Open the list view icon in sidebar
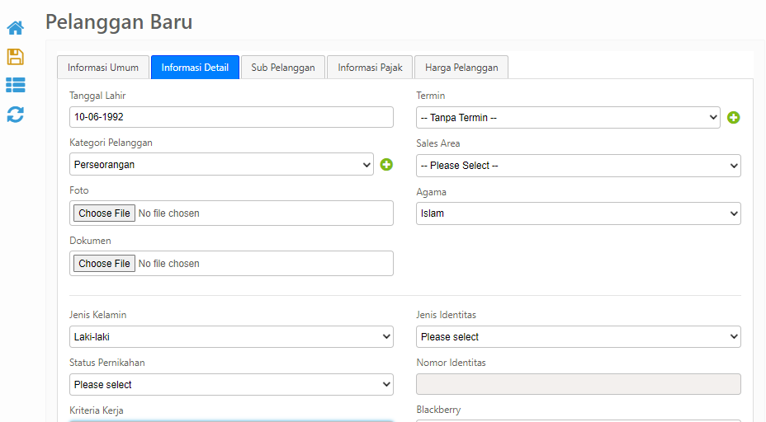This screenshot has width=766, height=422. click(15, 85)
